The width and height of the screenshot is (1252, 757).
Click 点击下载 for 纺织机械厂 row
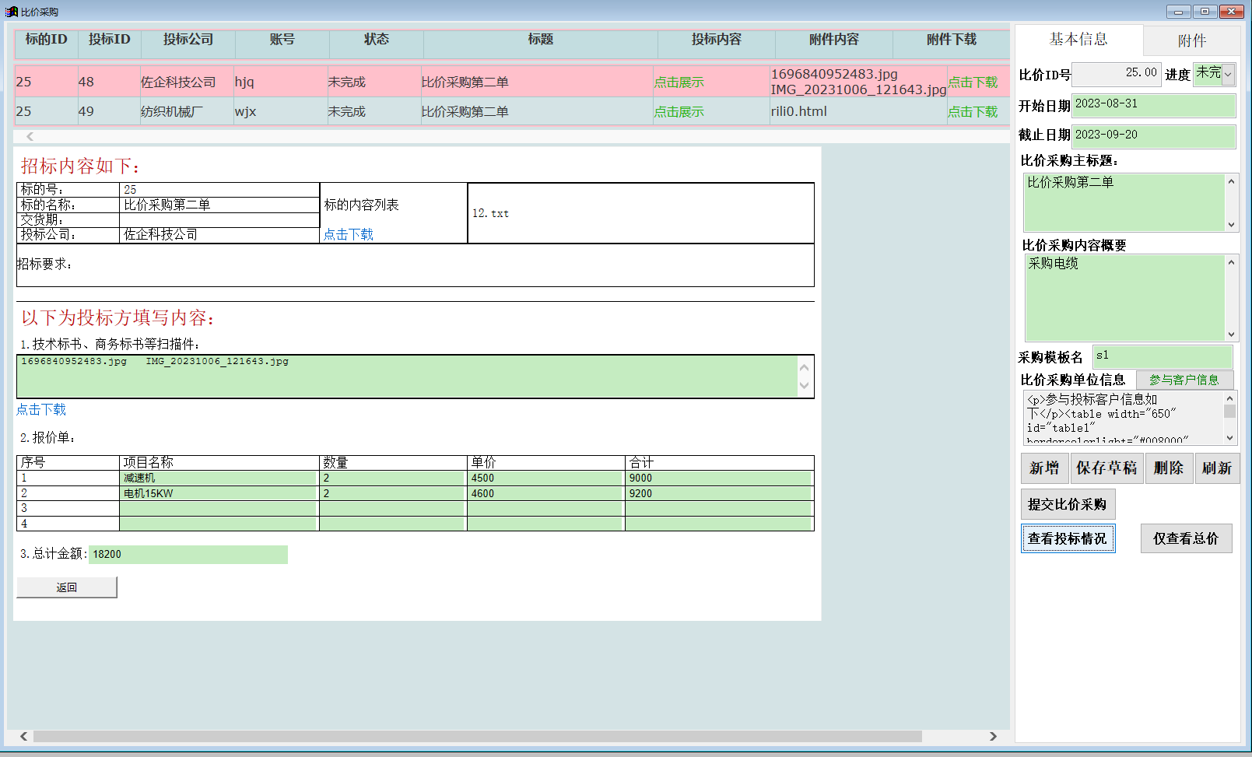point(972,112)
